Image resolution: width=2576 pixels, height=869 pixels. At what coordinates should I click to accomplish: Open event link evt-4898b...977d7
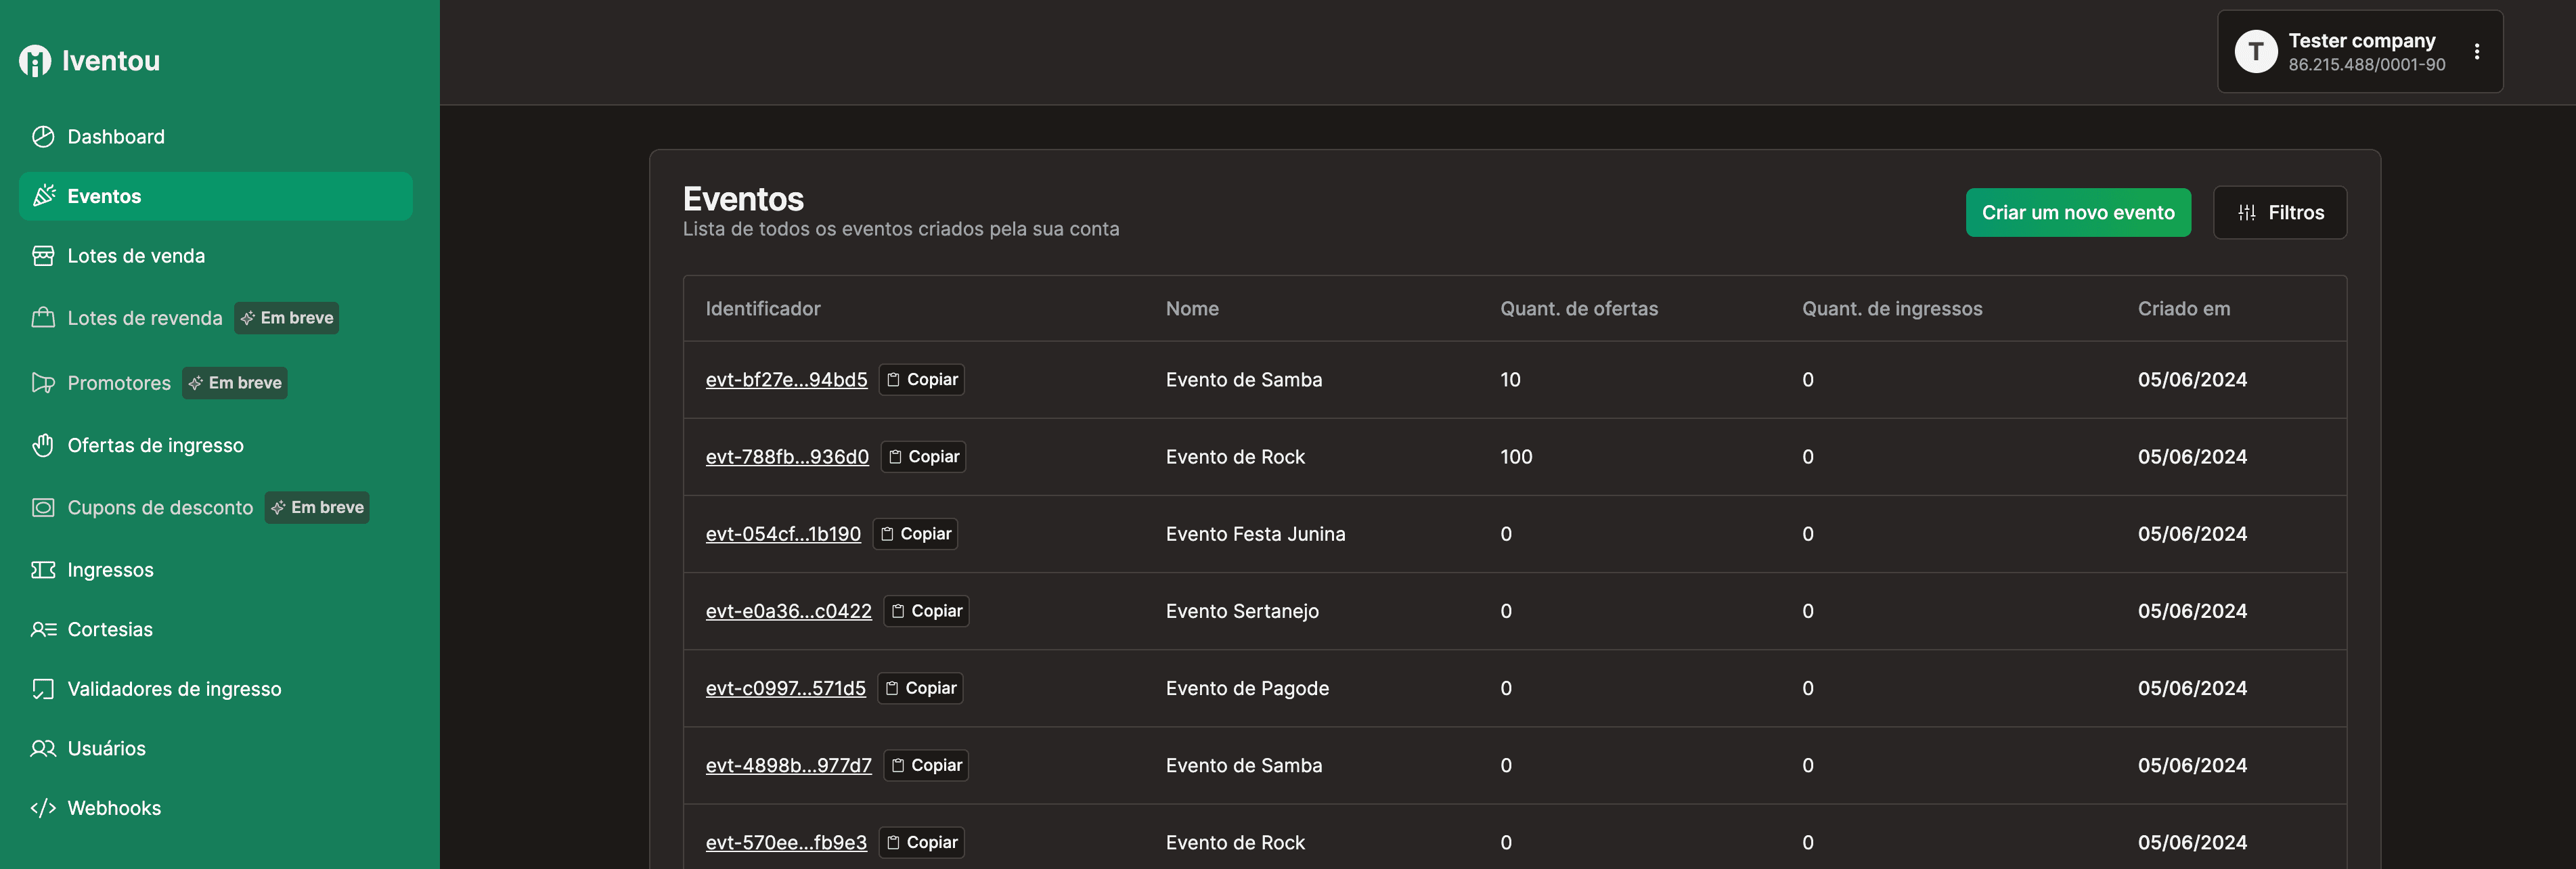(x=788, y=765)
